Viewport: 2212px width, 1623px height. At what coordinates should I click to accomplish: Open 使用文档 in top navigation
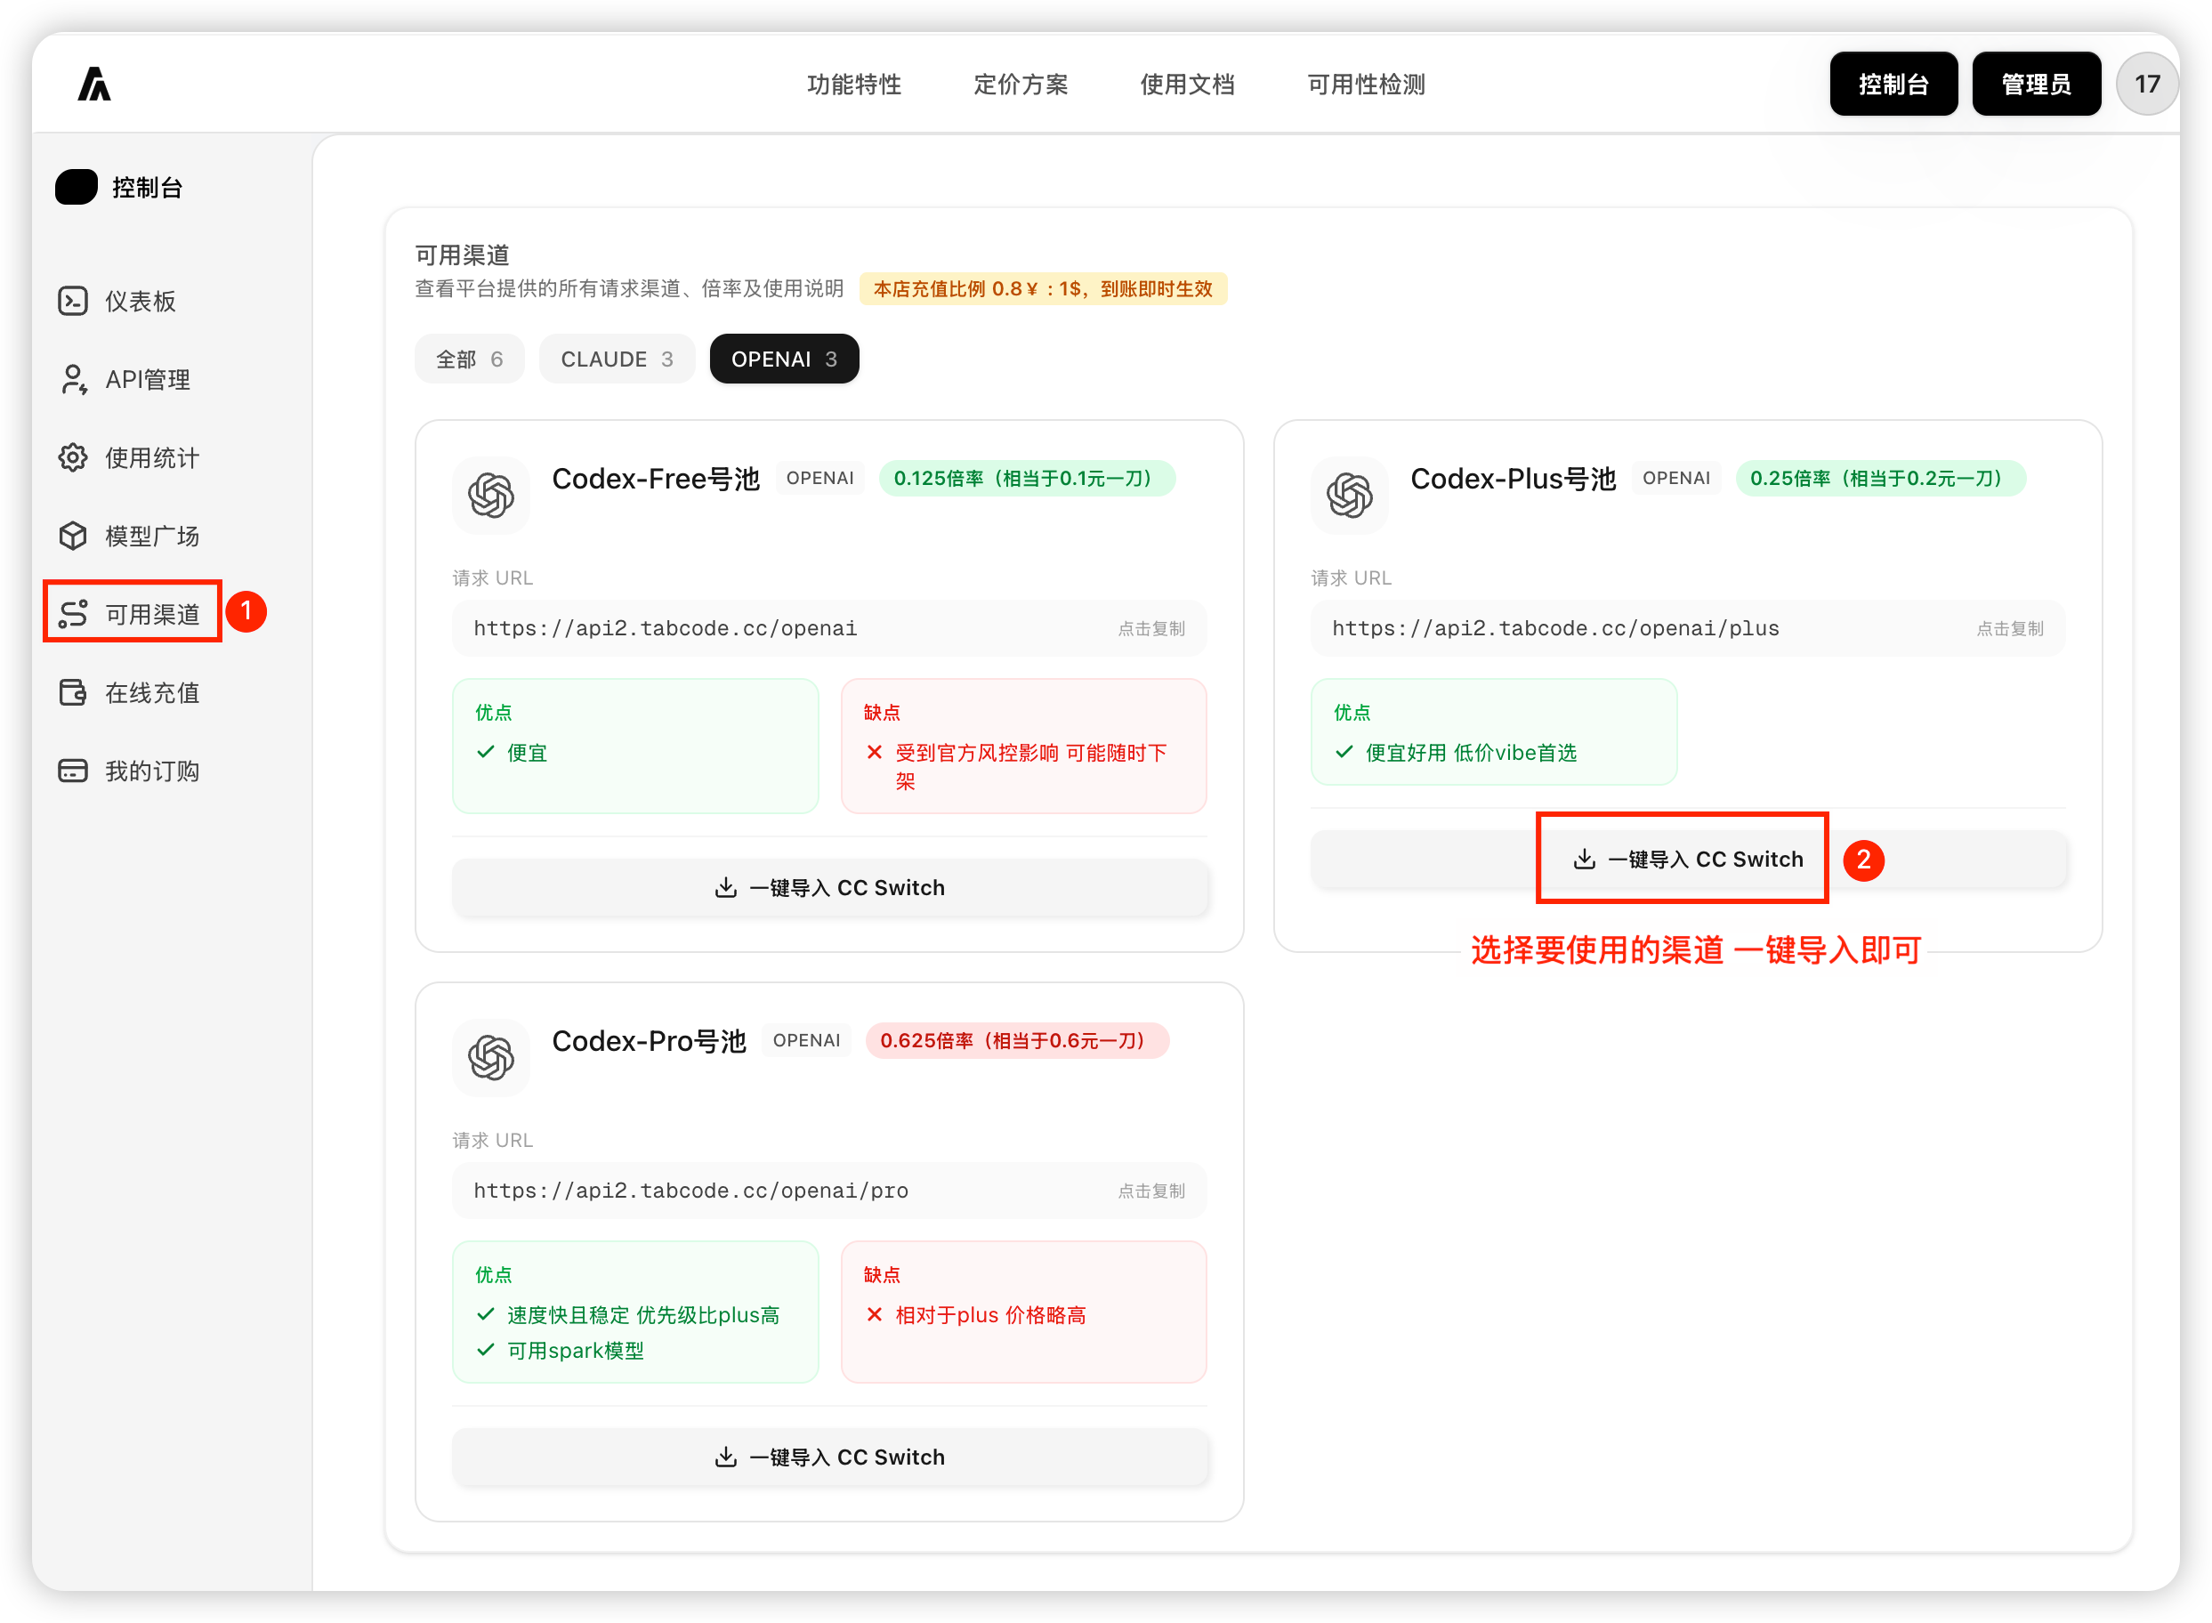[x=1188, y=85]
